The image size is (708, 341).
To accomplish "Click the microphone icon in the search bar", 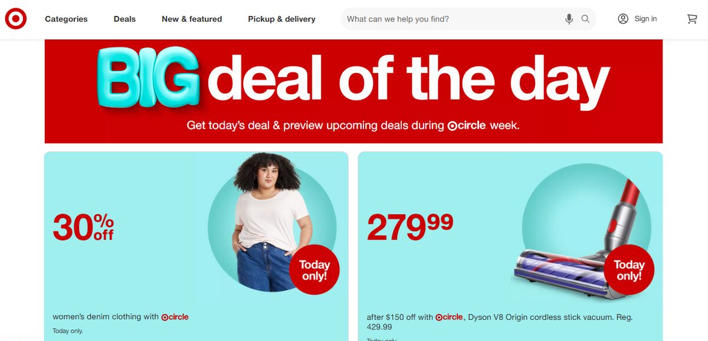I will (x=568, y=19).
